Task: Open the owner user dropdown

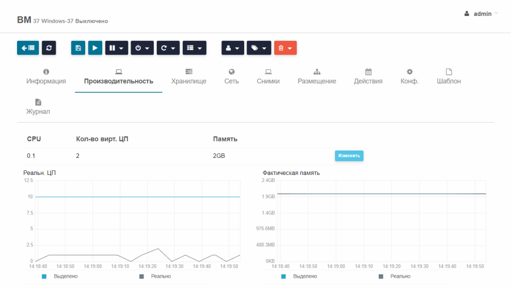Action: coord(233,48)
